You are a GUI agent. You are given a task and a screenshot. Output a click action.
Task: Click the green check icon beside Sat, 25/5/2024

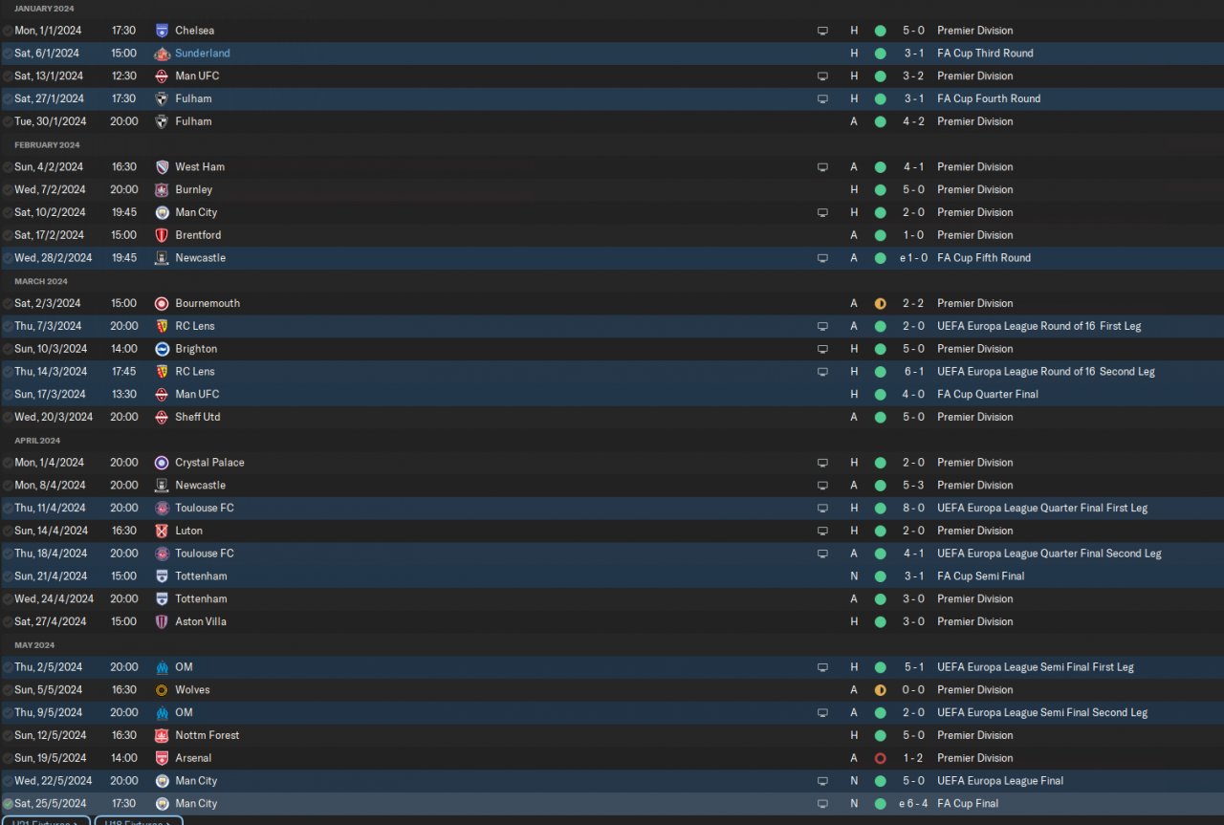[x=8, y=804]
